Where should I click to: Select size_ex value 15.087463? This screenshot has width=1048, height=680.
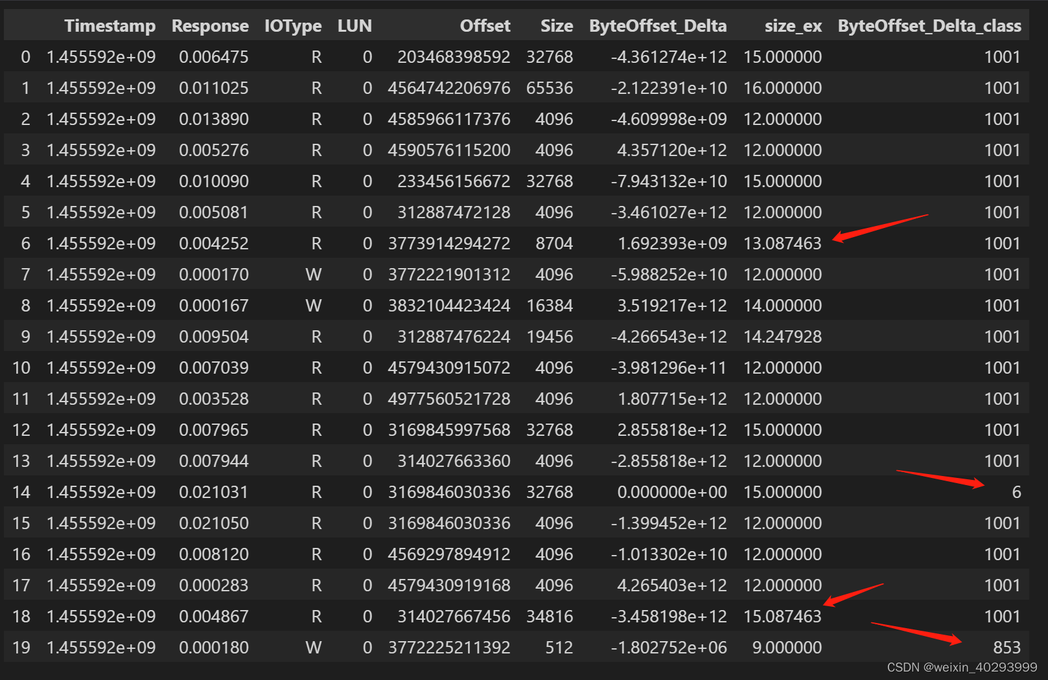point(782,617)
